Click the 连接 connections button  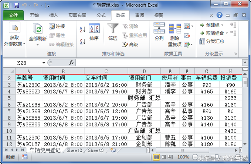[x=57, y=26]
